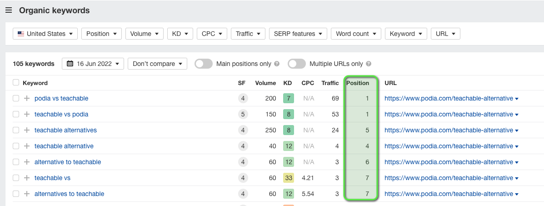Sort by KD column header
The width and height of the screenshot is (544, 206).
point(288,83)
